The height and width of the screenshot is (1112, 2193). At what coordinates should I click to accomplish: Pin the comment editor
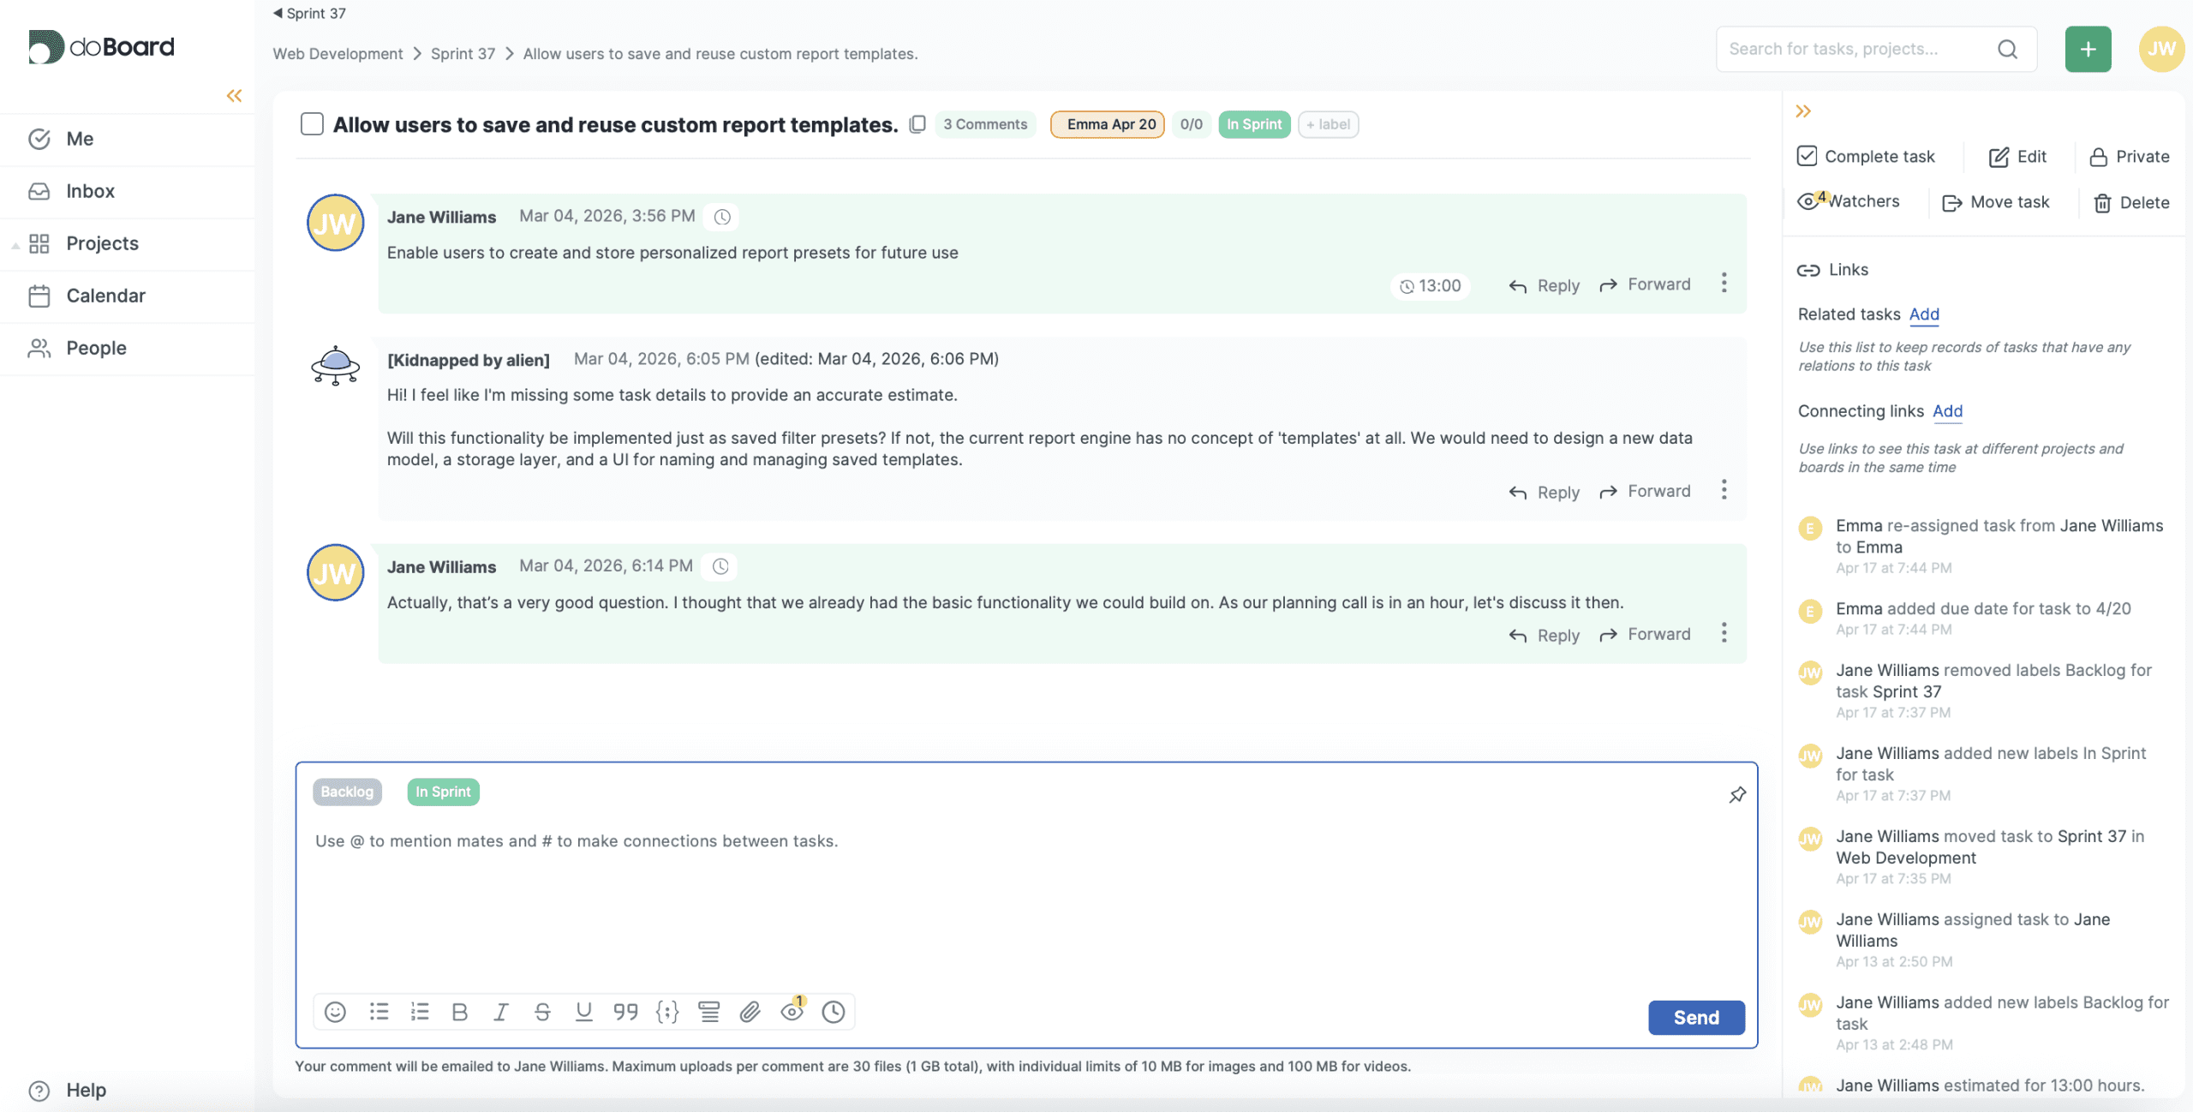coord(1737,795)
